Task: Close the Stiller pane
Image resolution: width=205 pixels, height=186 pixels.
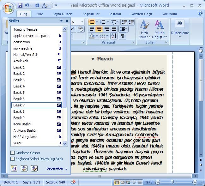Action: 67,21
